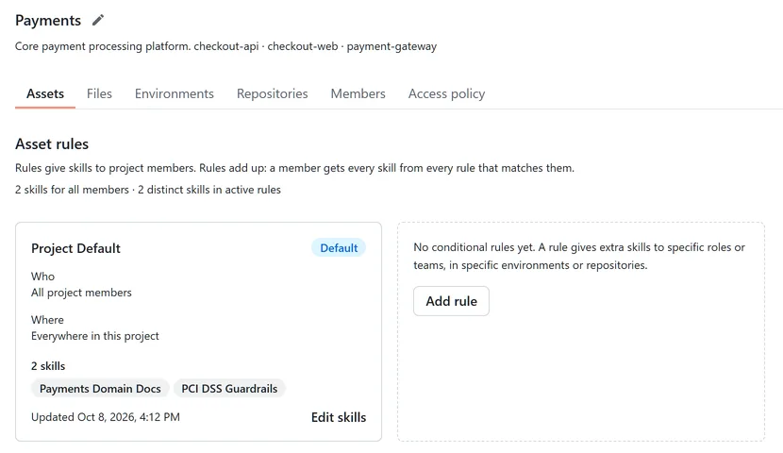
Task: Click Edit skills in Project Default card
Action: tap(339, 417)
